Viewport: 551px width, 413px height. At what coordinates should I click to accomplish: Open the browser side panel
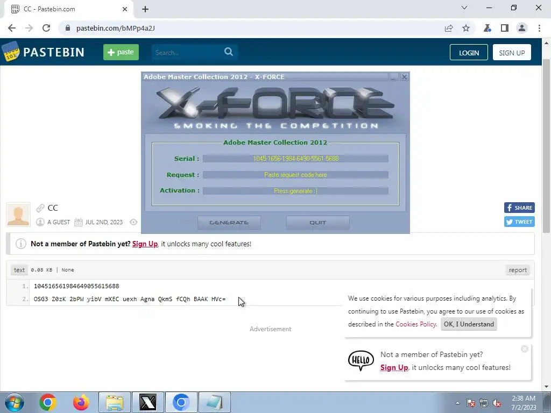505,28
